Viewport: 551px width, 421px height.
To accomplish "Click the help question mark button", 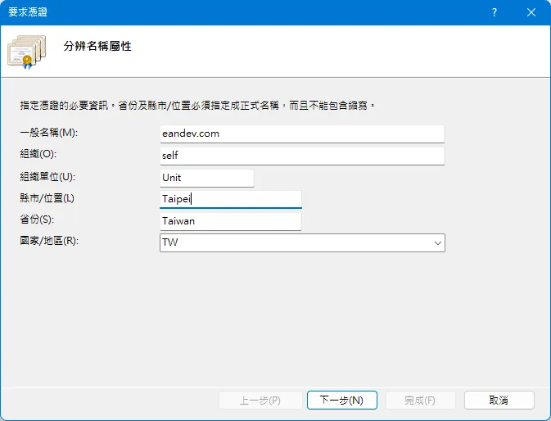I will coord(495,12).
